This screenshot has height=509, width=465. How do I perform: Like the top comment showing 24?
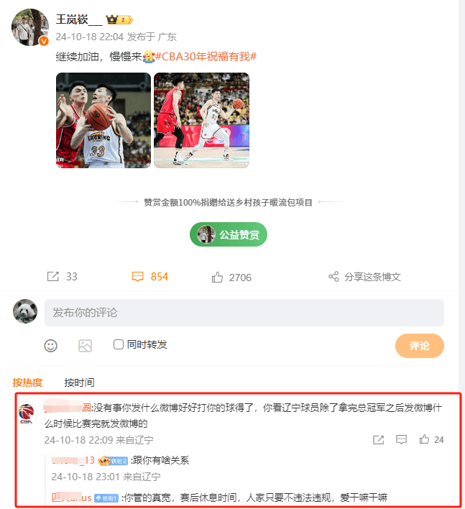[424, 439]
